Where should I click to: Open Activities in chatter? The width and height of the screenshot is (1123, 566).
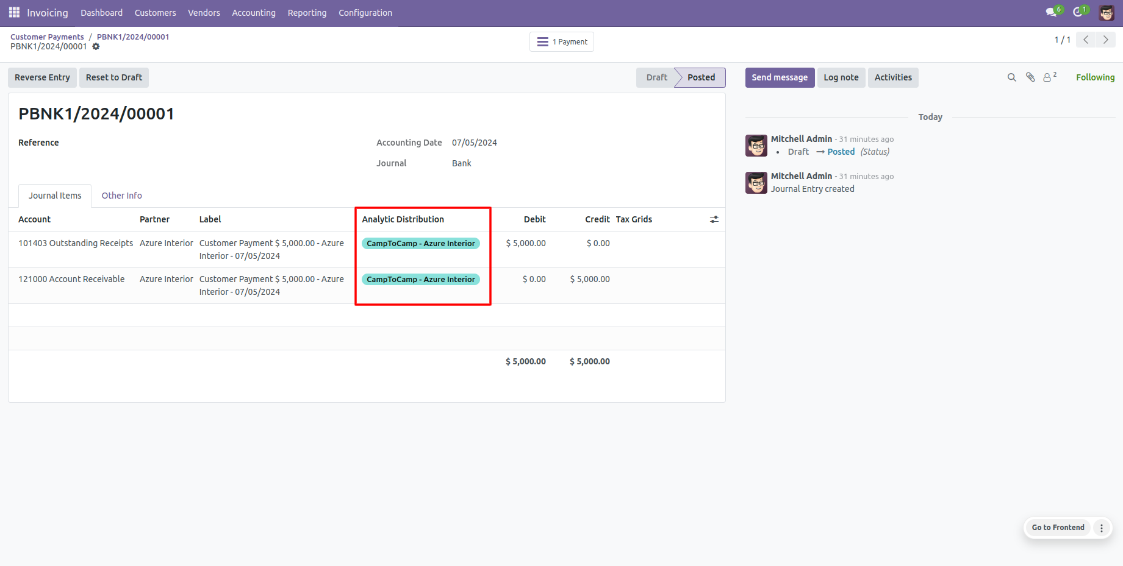coord(893,77)
